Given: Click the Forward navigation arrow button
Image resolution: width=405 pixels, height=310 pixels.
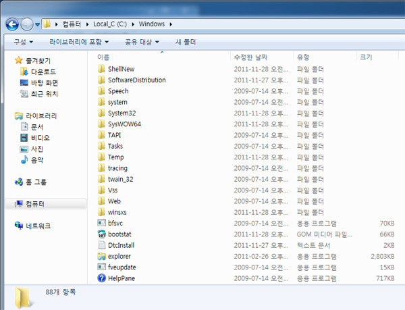Looking at the screenshot, I should (27, 24).
